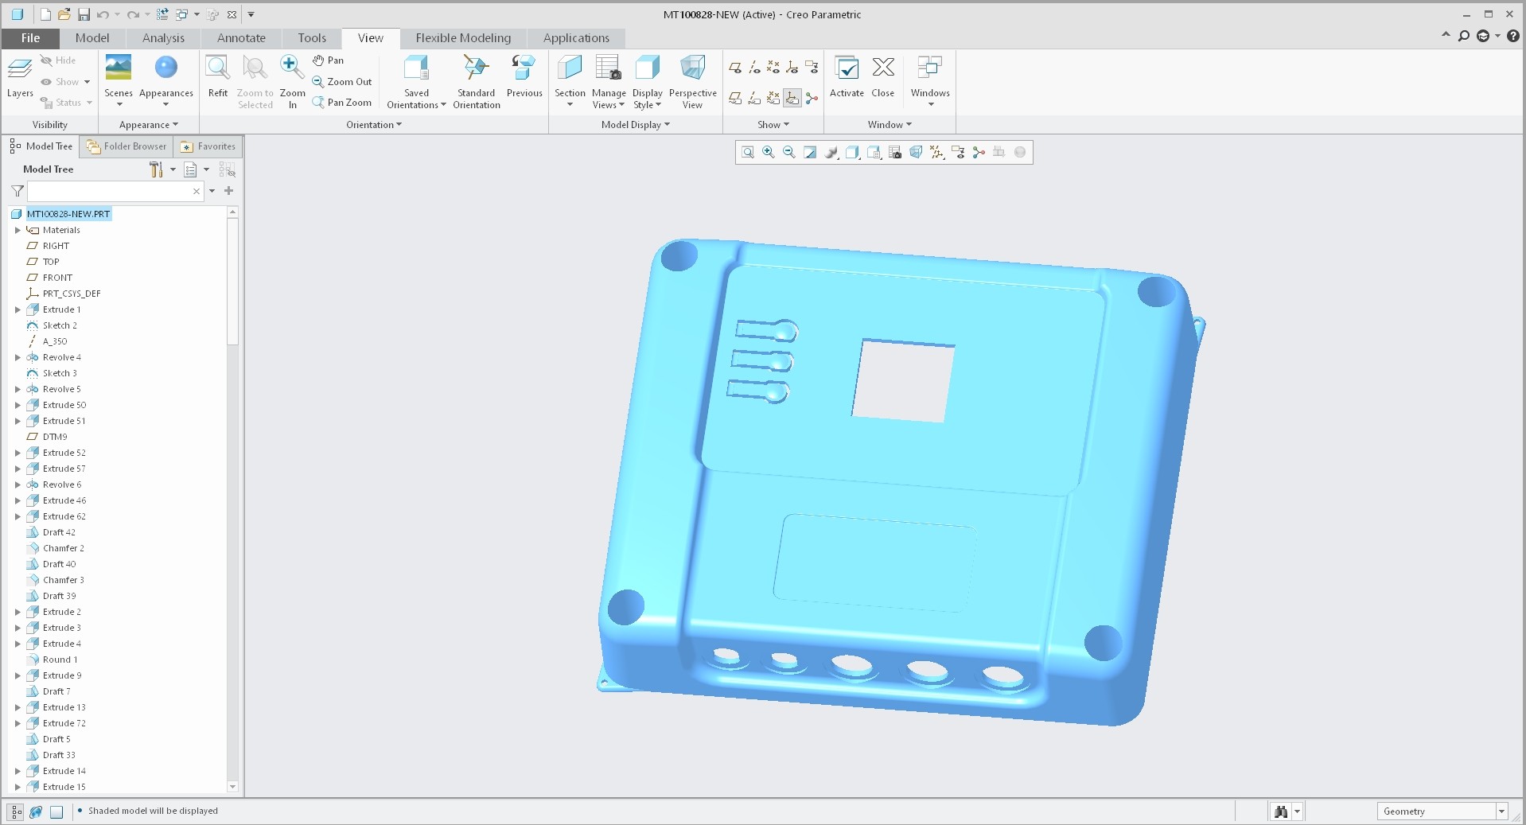Click the Model Tree filter funnel icon
1526x825 pixels.
click(17, 191)
